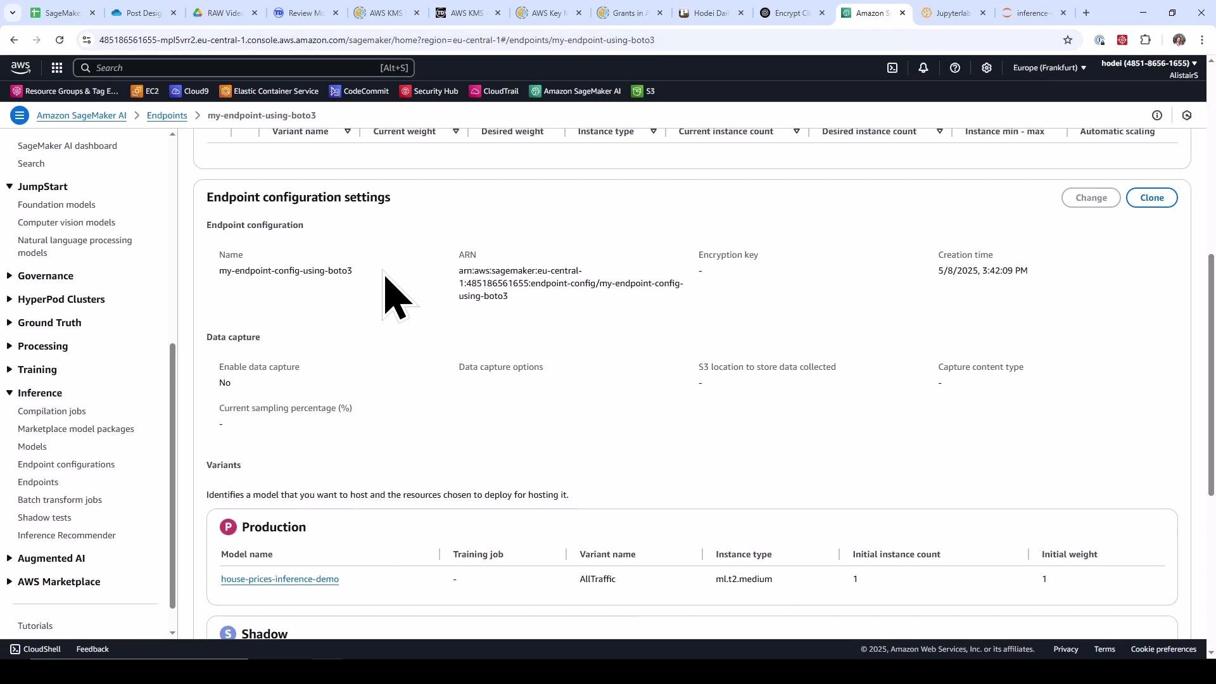Sort by Variant name column
The image size is (1216, 684).
347,132
